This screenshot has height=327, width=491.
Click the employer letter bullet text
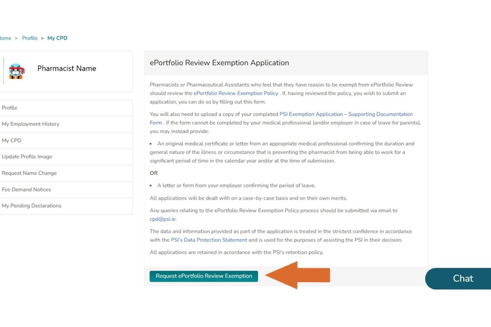pyautogui.click(x=236, y=186)
